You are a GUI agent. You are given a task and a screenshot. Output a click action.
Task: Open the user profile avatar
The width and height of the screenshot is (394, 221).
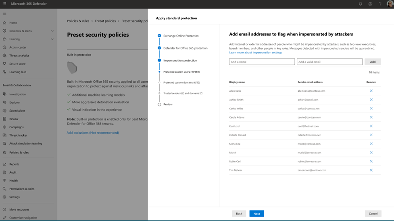(x=390, y=4)
